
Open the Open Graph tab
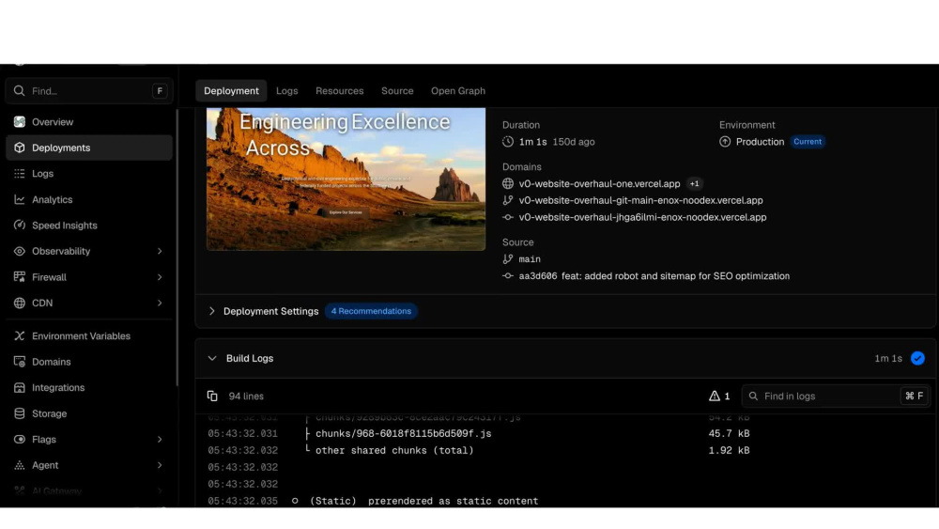[x=458, y=90]
